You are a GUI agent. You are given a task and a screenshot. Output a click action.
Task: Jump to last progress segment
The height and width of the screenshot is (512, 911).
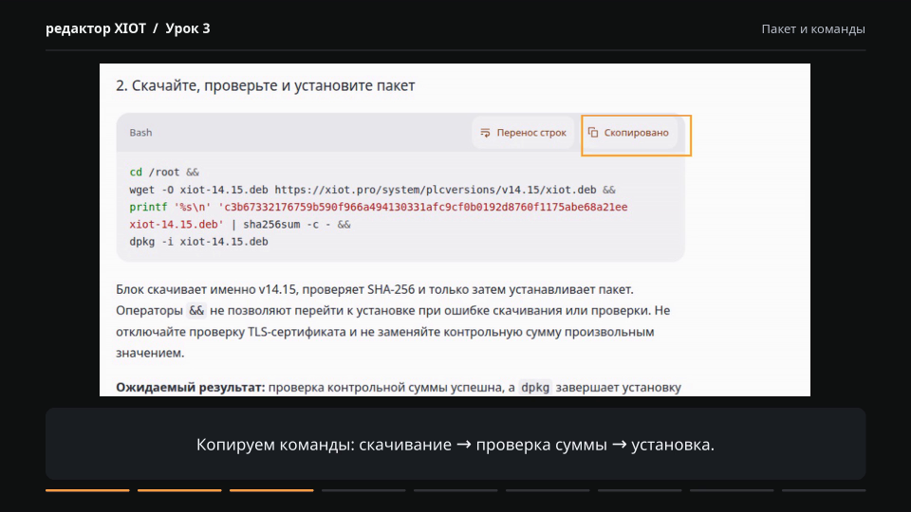click(x=824, y=490)
